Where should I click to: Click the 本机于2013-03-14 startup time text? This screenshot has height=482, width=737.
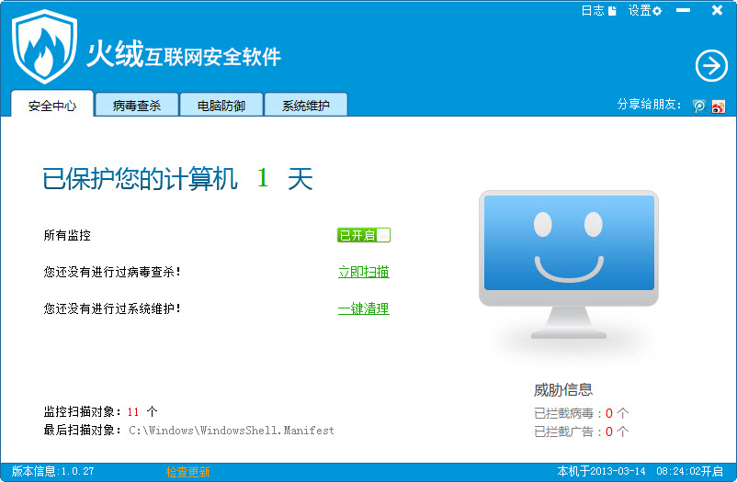(x=641, y=471)
